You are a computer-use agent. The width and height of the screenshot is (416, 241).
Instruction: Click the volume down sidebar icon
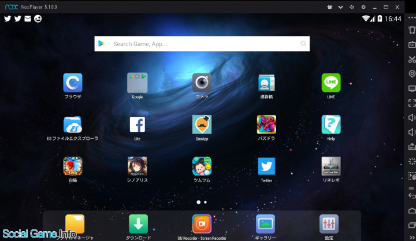pyautogui.click(x=412, y=132)
